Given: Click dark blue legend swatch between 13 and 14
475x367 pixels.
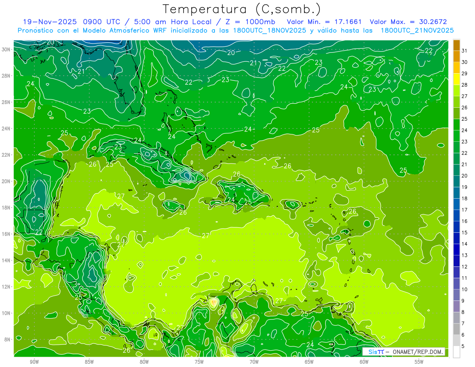Looking at the screenshot, I should click(x=456, y=250).
